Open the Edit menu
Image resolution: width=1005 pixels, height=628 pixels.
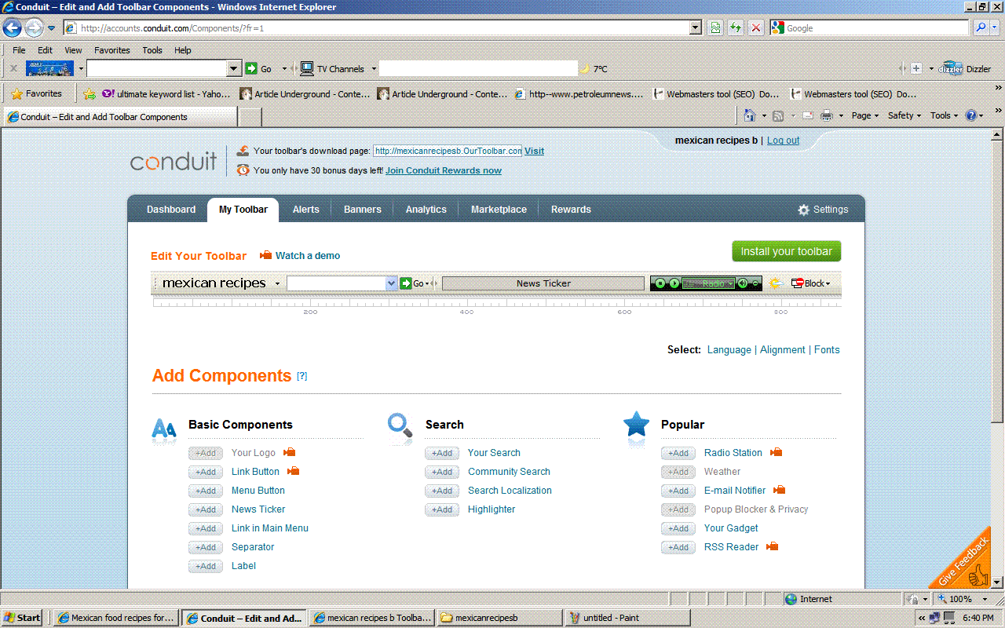click(x=46, y=50)
